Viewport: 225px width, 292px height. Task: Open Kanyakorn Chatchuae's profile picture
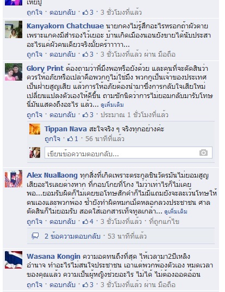[14, 29]
